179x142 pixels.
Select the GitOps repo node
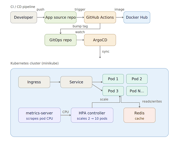tap(61, 40)
